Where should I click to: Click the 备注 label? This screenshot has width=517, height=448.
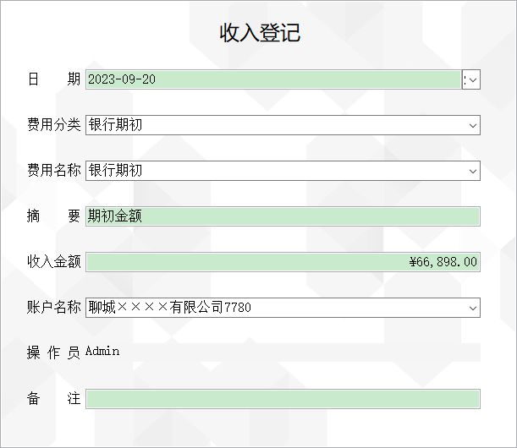[x=54, y=399]
